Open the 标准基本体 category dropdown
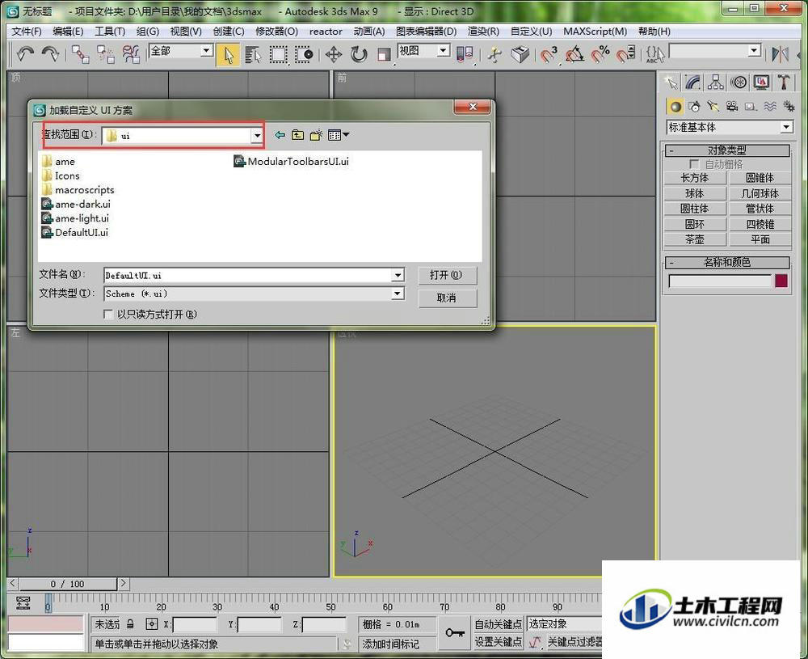This screenshot has width=808, height=659. [786, 127]
